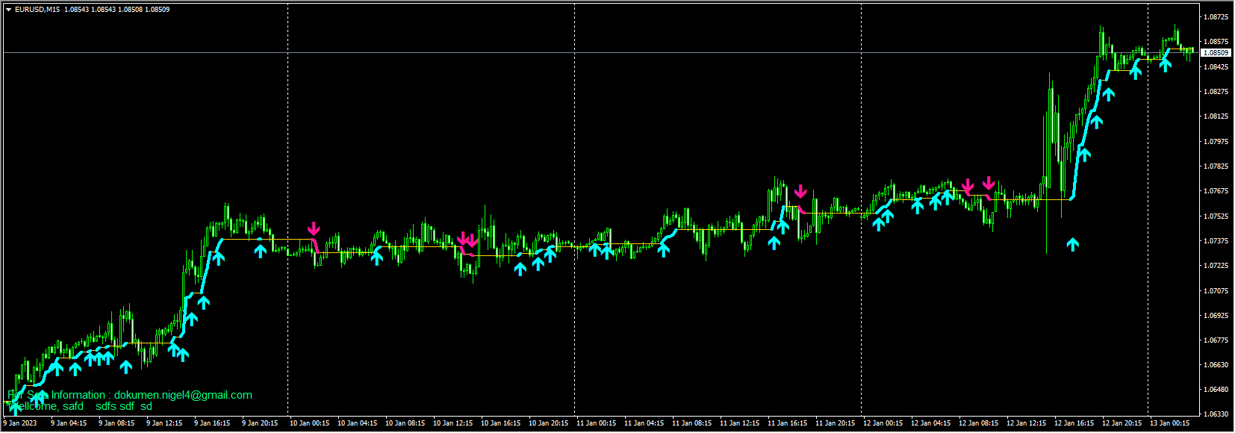This screenshot has width=1235, height=433.
Task: Click the 12 Jan 08:15 time label
Action: coord(978,423)
